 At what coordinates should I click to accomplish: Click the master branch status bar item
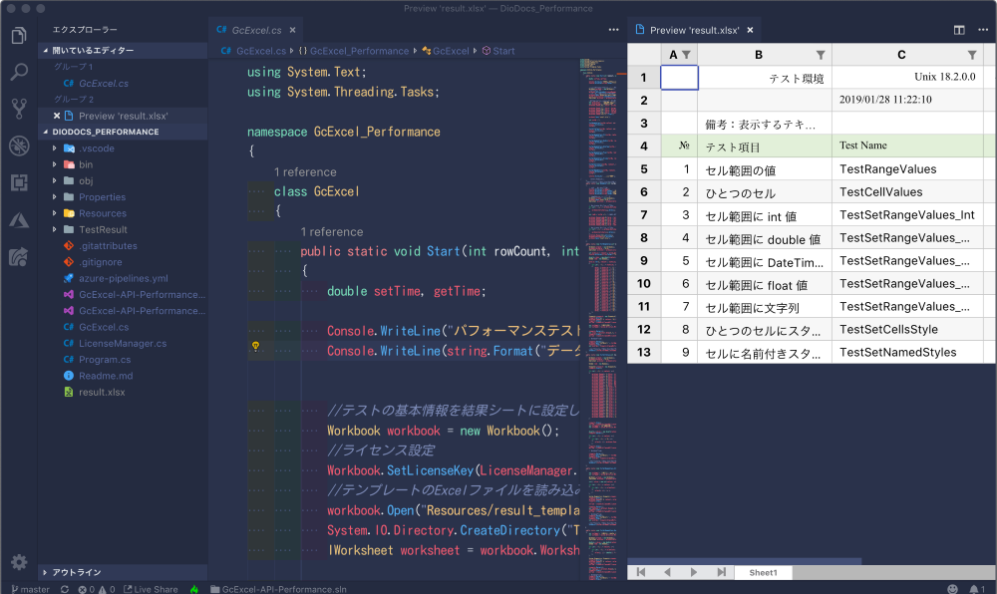pos(31,589)
